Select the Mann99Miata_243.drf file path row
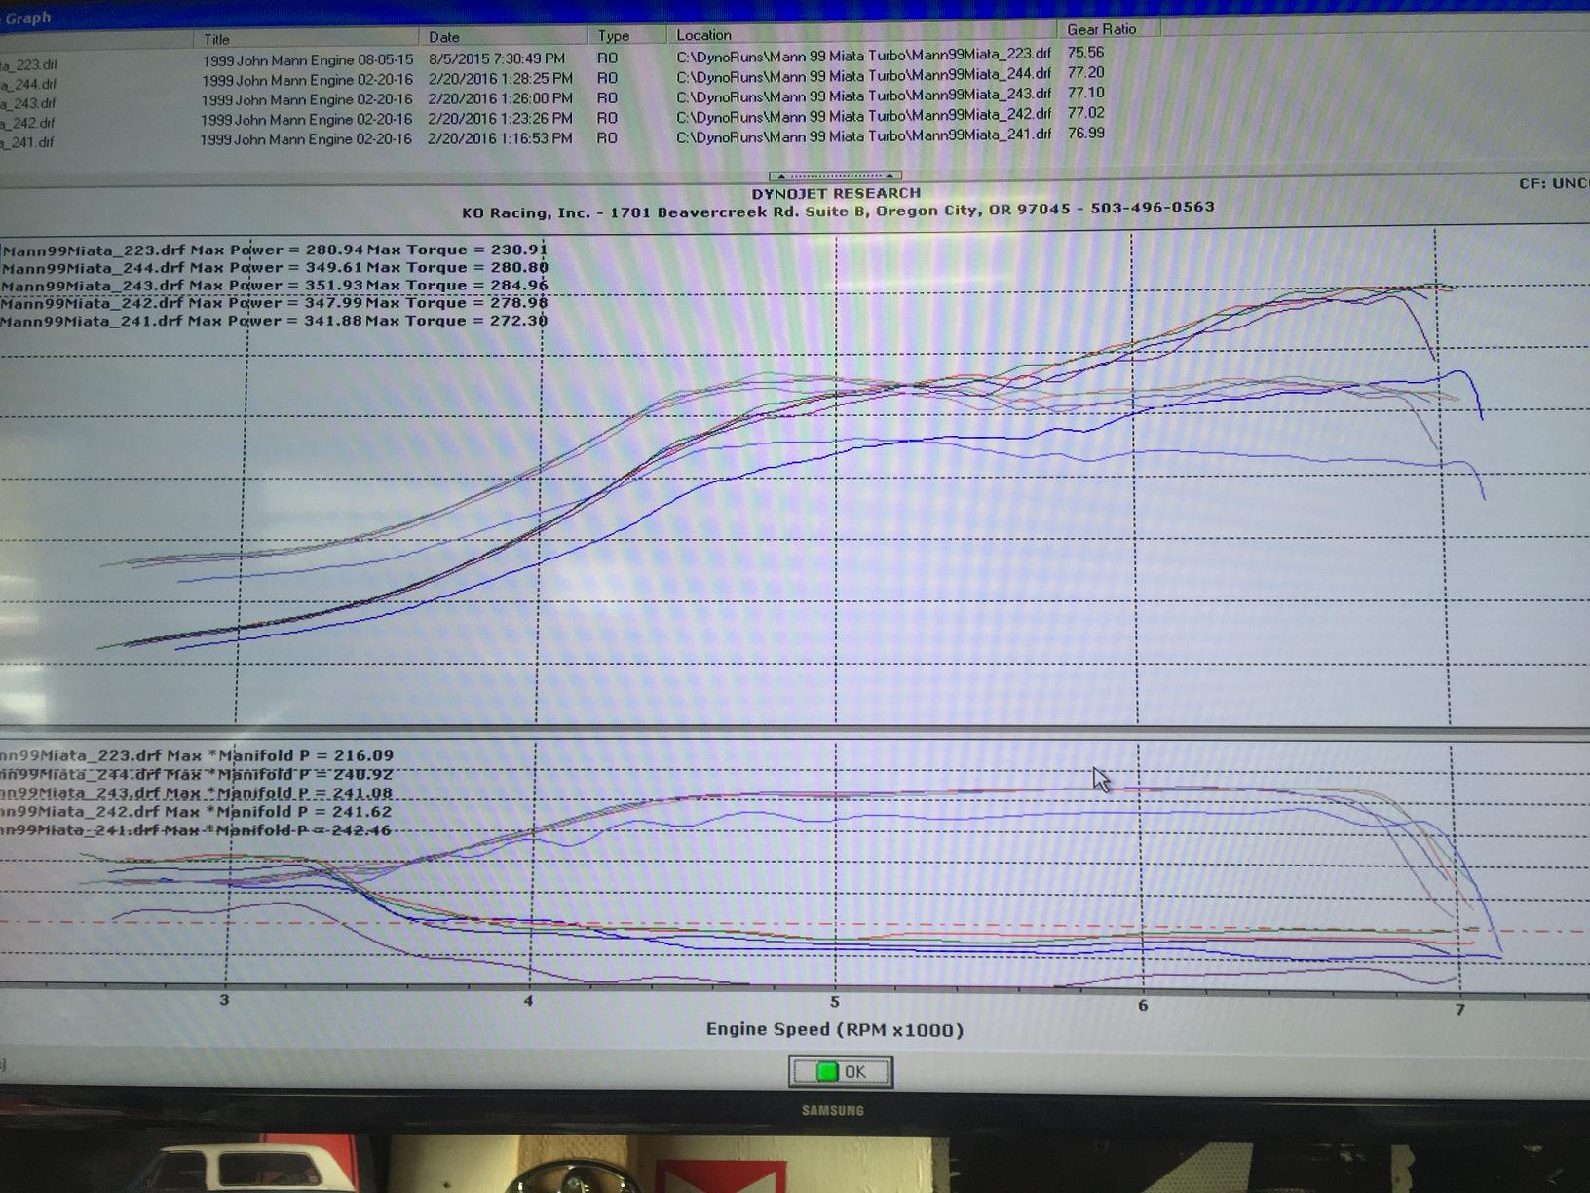1590x1193 pixels. [863, 95]
